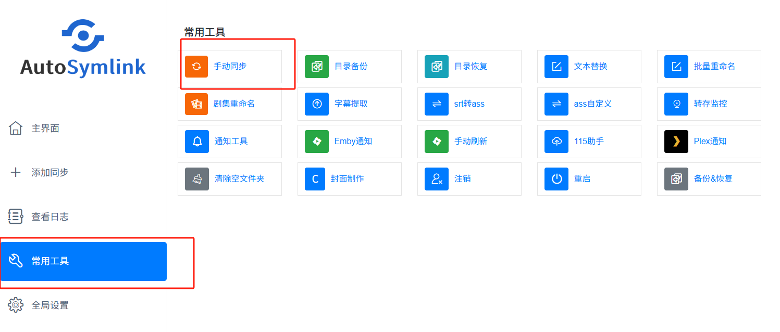Click the plus icon beside 添加同步

(x=16, y=172)
